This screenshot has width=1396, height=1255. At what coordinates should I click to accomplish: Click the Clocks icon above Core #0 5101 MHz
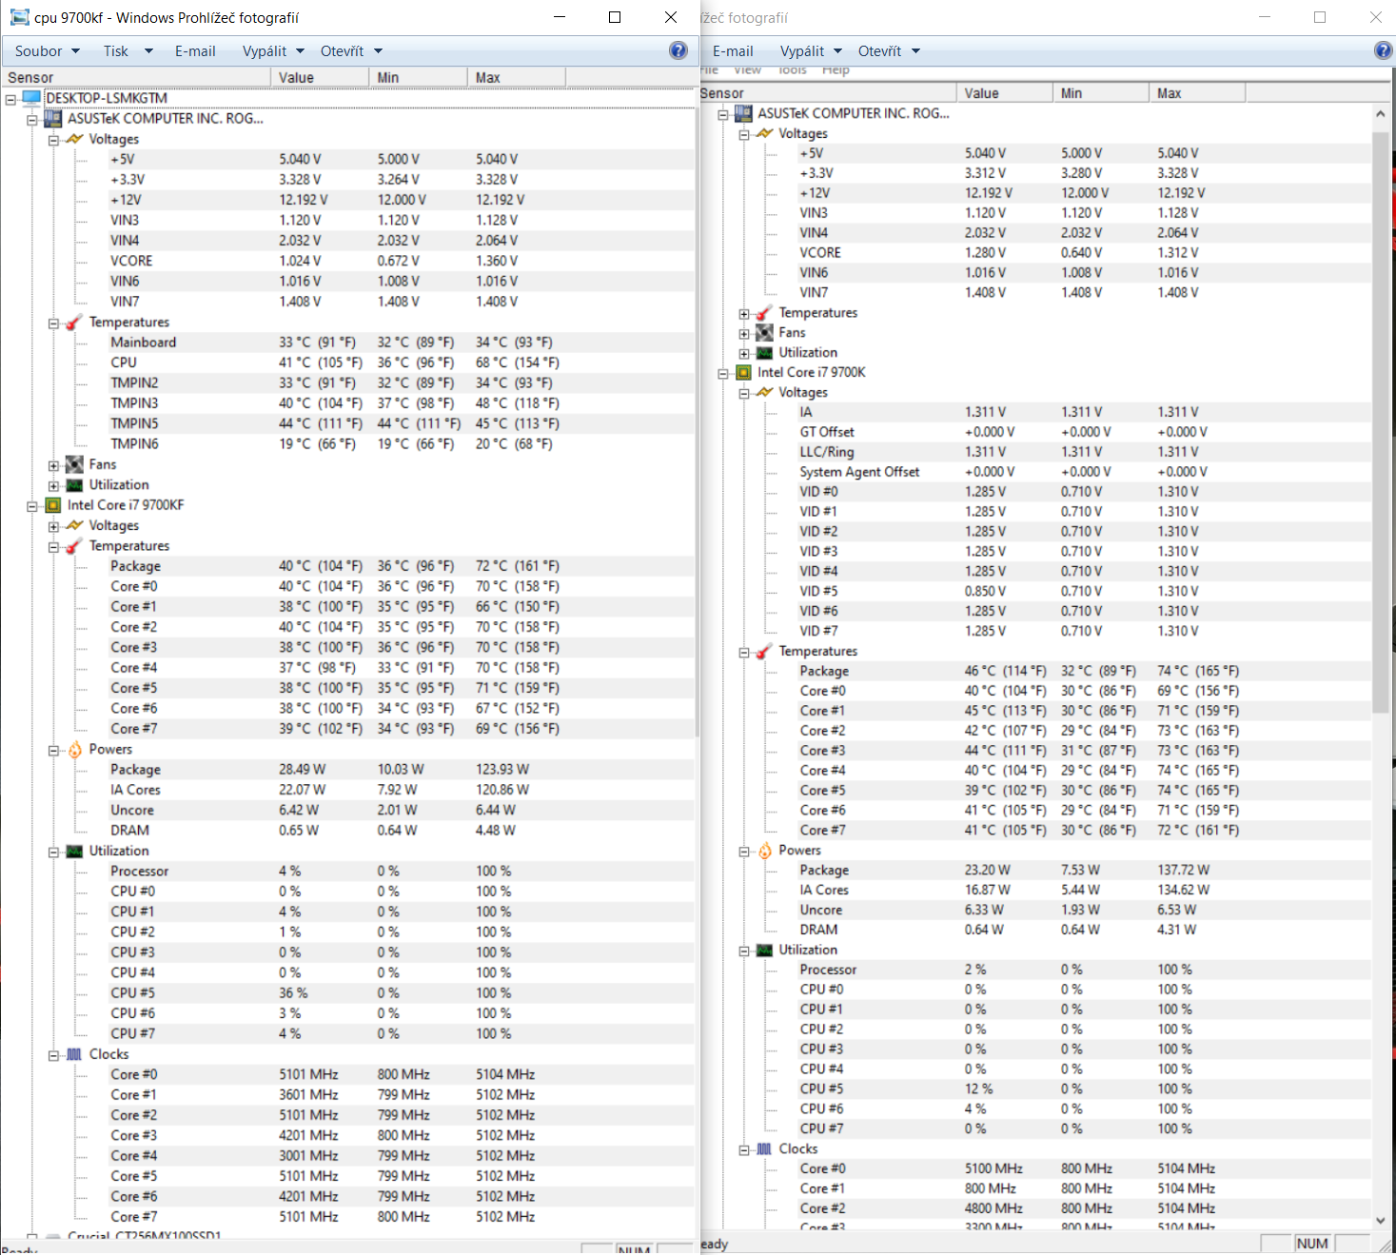pyautogui.click(x=74, y=1054)
